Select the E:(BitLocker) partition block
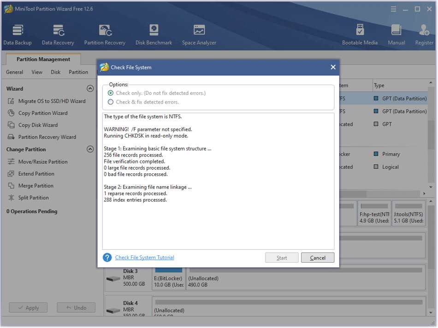438x328 pixels. tap(169, 278)
